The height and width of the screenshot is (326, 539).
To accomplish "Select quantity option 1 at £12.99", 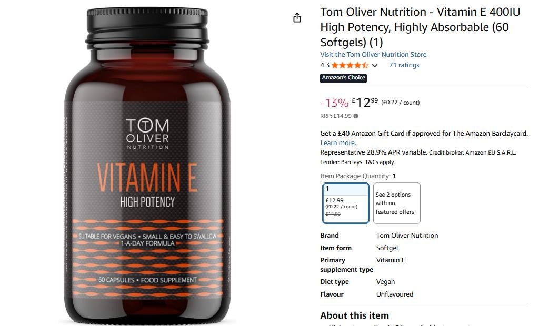I will pyautogui.click(x=345, y=203).
